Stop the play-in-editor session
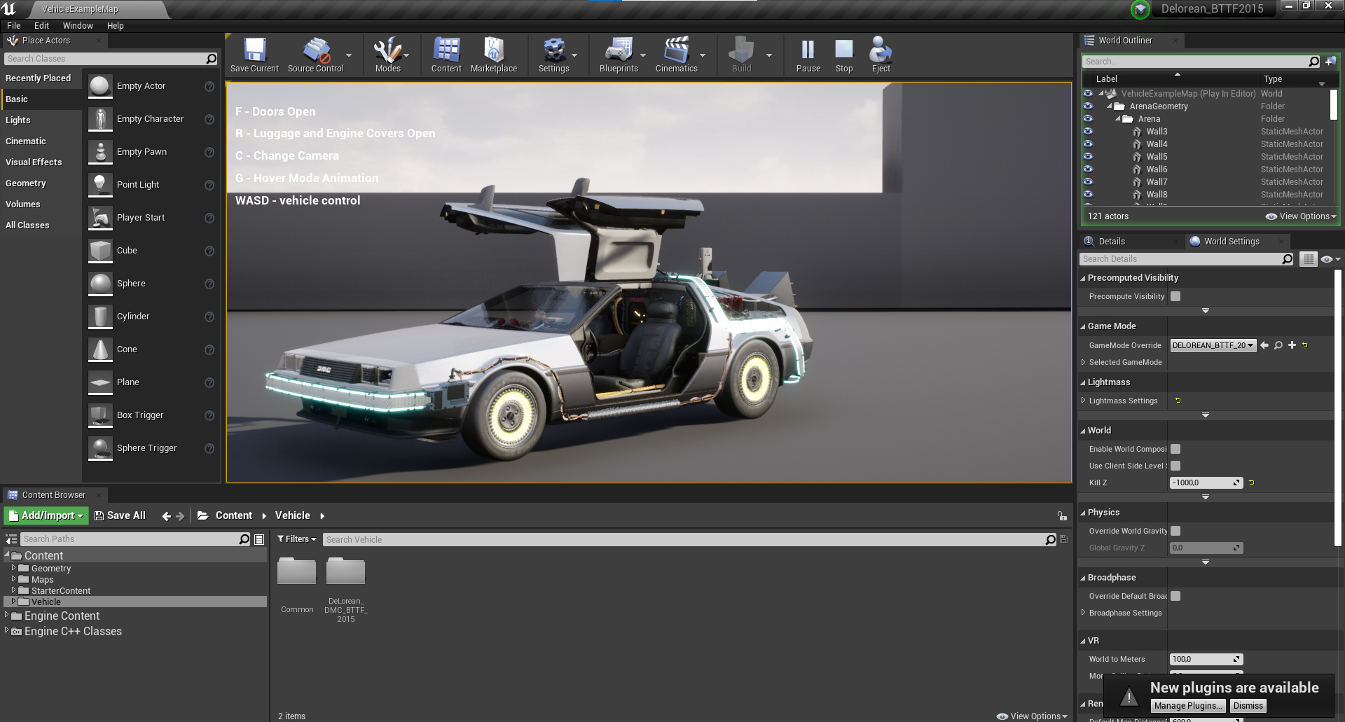The image size is (1345, 722). pos(844,55)
